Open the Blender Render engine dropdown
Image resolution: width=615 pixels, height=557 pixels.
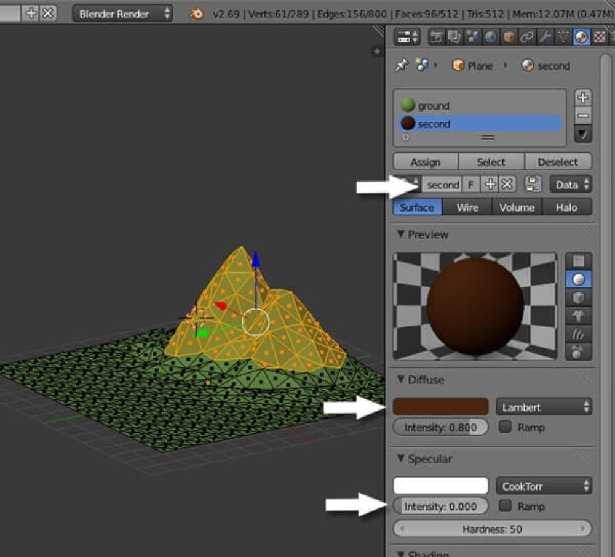(122, 14)
